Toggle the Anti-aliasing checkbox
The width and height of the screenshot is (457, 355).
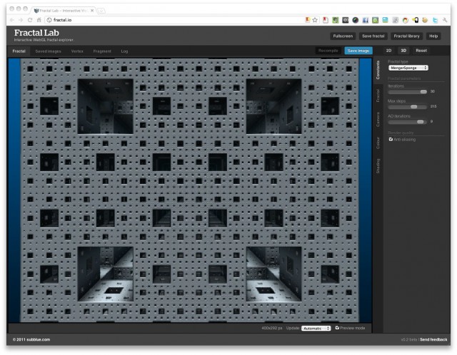pos(391,139)
